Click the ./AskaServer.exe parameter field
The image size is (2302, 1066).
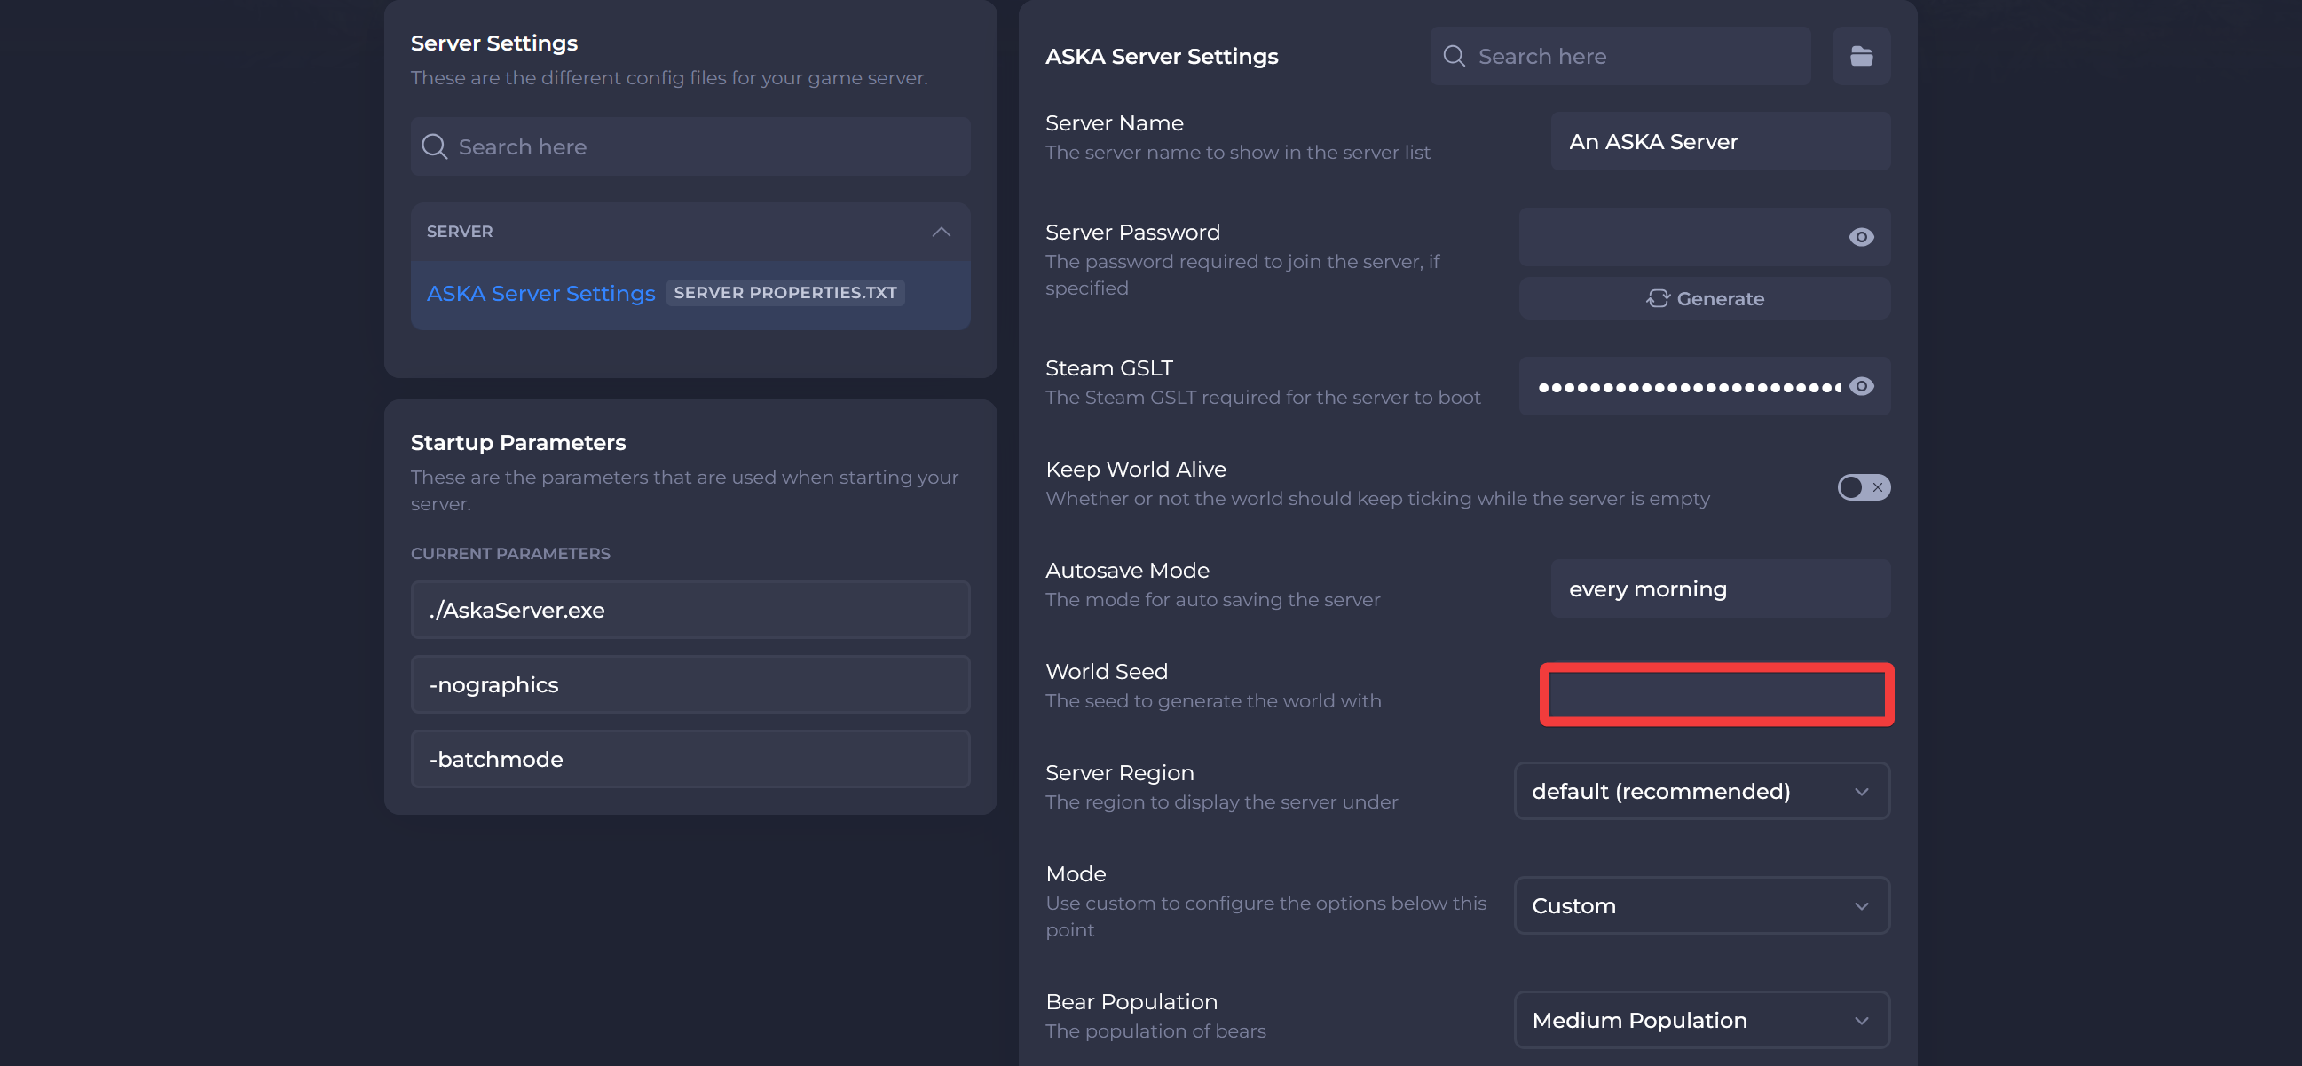tap(690, 611)
